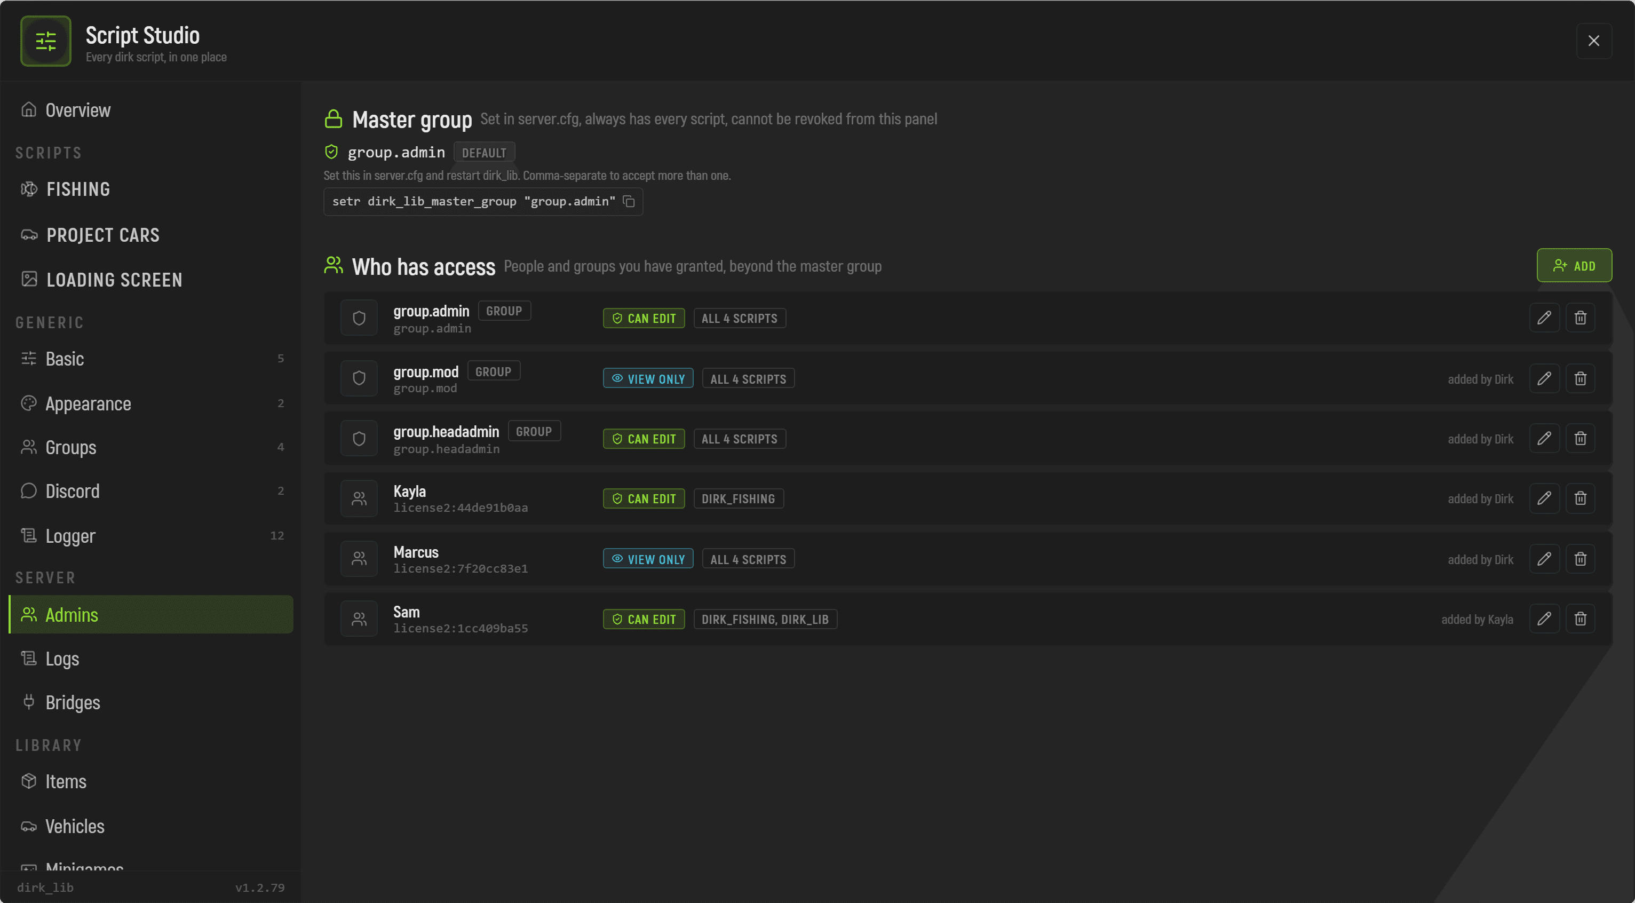Click the VIEW ONLY badge for Marcus
The width and height of the screenshot is (1635, 903).
click(648, 559)
